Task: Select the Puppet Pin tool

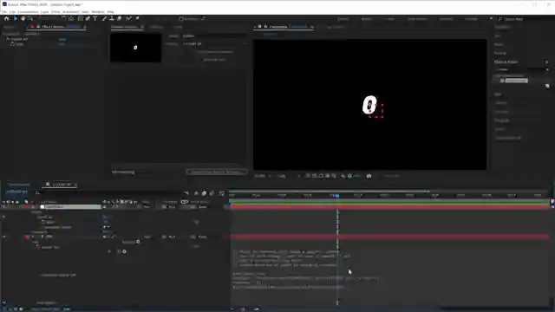Action: pyautogui.click(x=137, y=19)
